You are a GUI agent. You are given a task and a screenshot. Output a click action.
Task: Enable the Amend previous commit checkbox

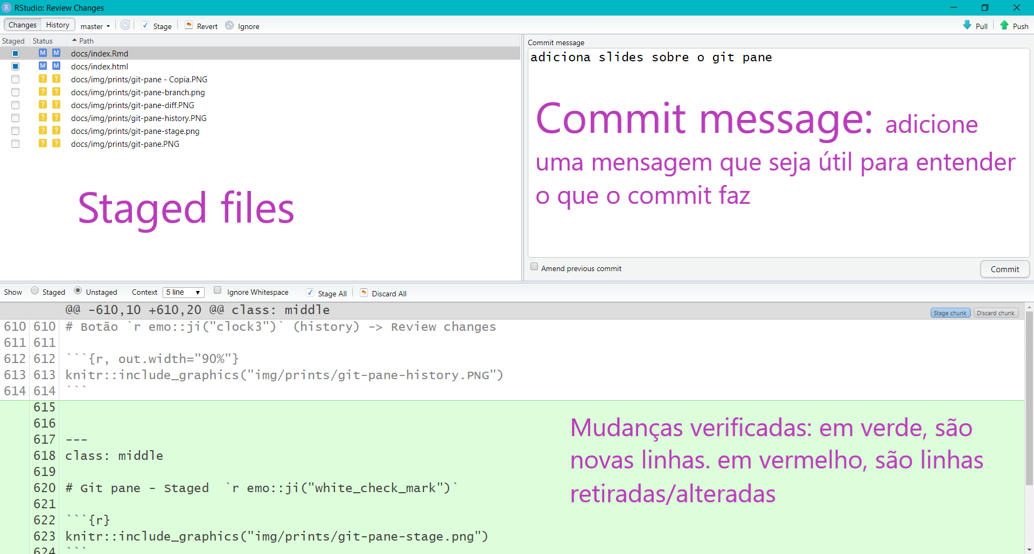534,267
